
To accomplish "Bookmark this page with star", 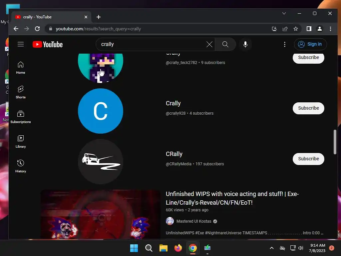I will tap(296, 29).
